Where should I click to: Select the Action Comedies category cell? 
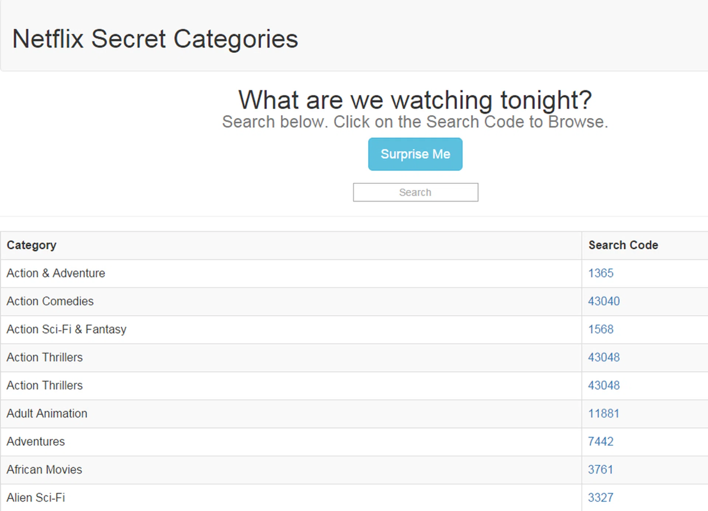point(50,301)
